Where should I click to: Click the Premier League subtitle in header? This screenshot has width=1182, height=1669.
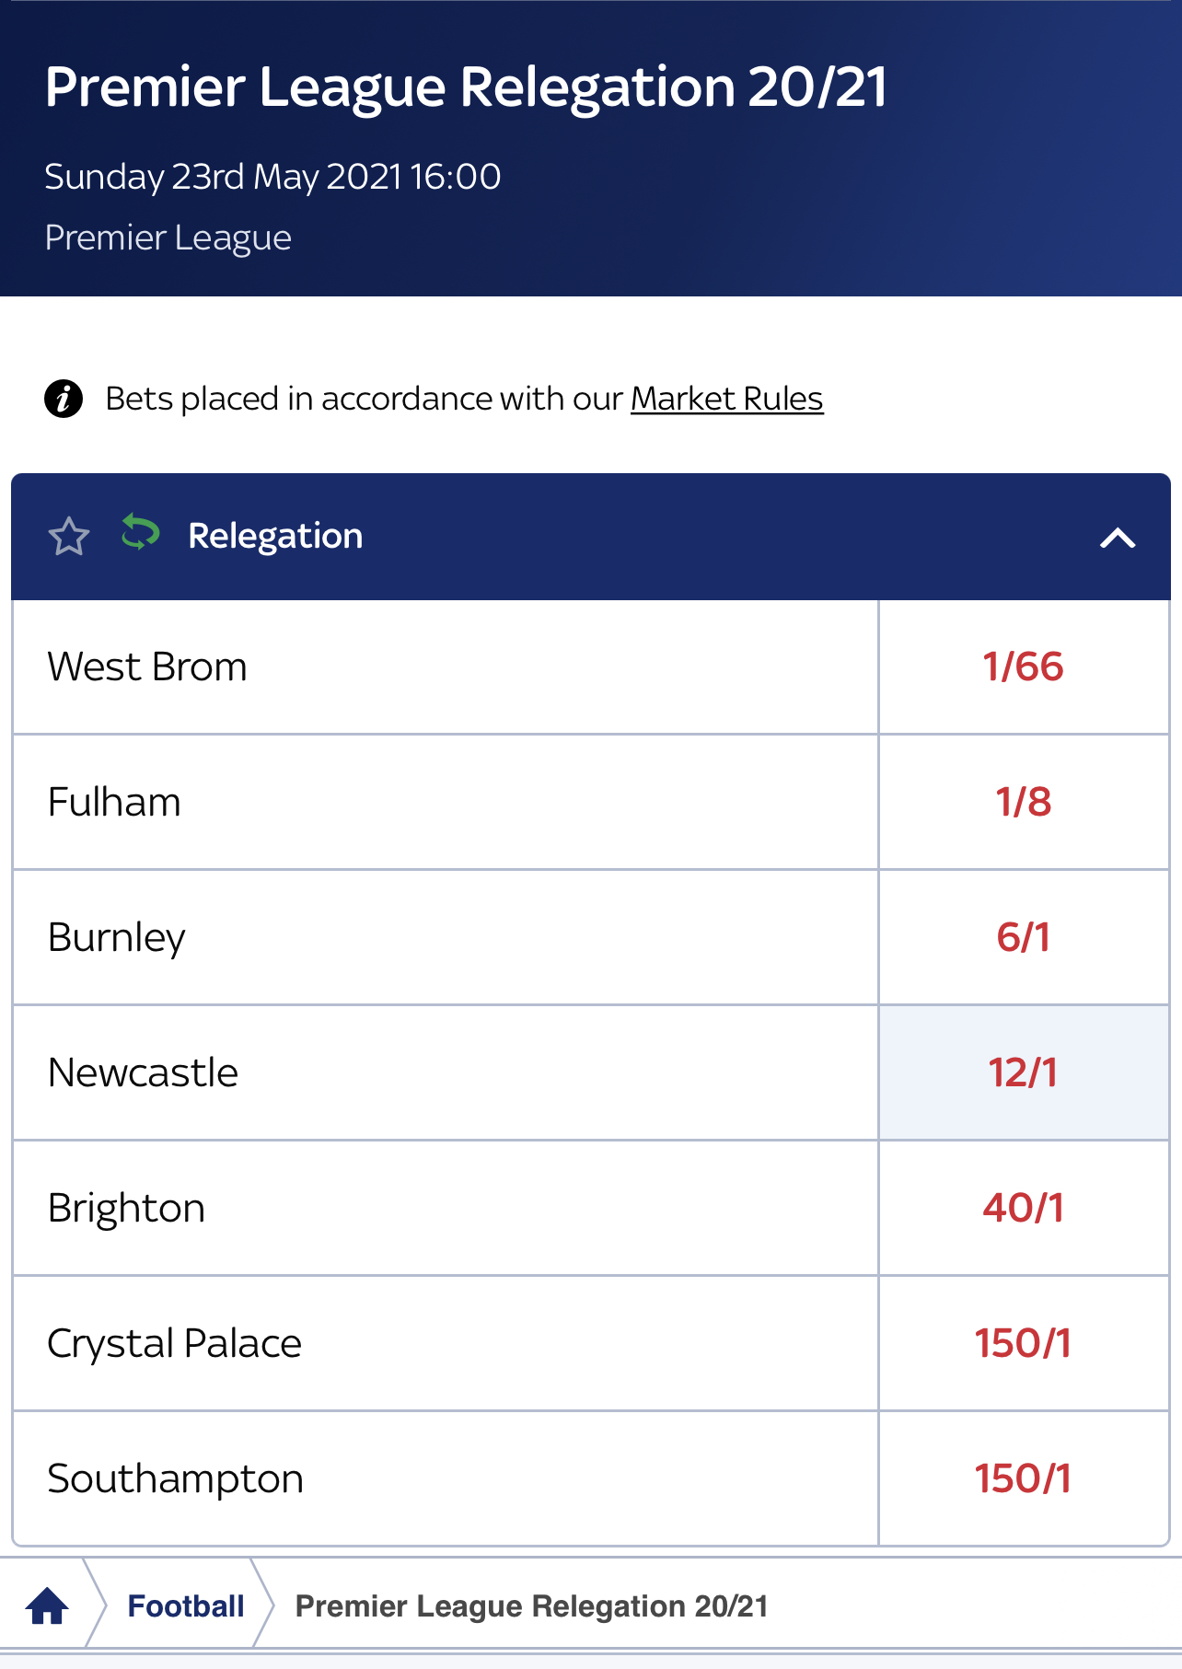tap(168, 238)
